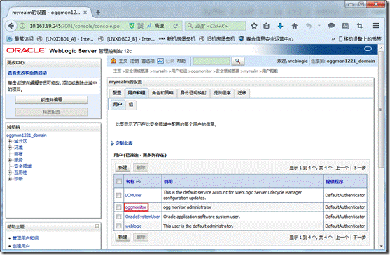Image resolution: width=390 pixels, height=255 pixels.
Task: Reload the page with the refresh icon
Action: (176, 26)
